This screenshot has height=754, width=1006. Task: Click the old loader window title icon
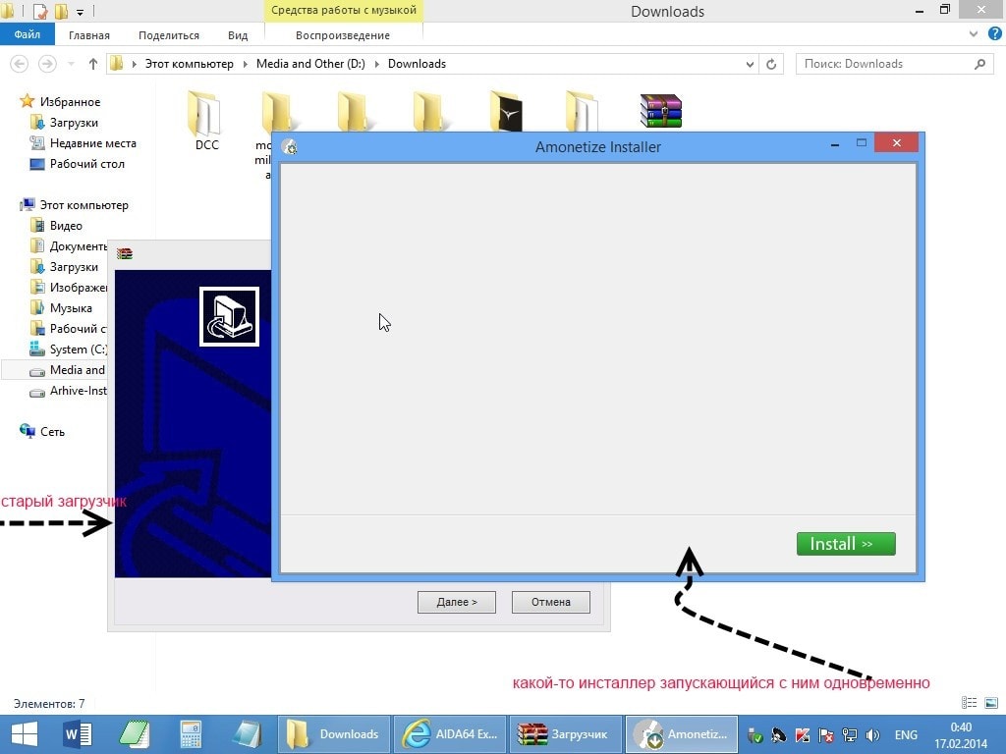(125, 254)
